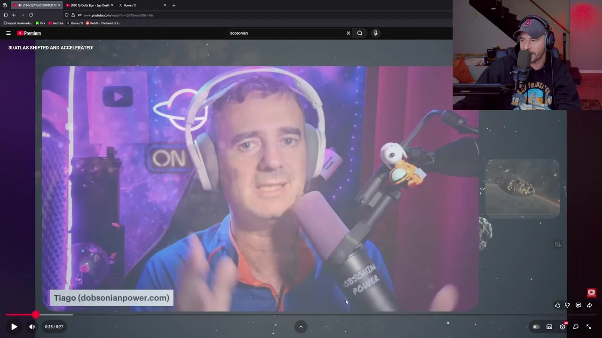Screen dimensions: 602x338
Task: Dislike the video with thumbs down
Action: pos(568,305)
